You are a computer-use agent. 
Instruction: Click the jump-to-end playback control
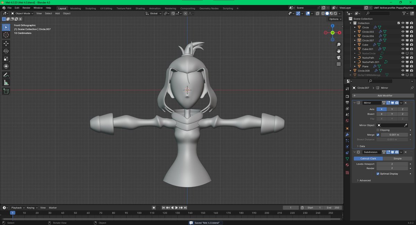click(x=185, y=208)
